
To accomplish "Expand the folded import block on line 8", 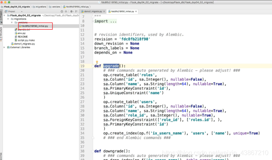I will click(93, 21).
